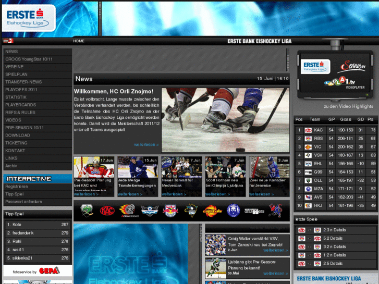Click weiterlesen for Ljubljana Pre-Season article
Image resolution: width=379 pixels, height=284 pixels.
(x=276, y=274)
